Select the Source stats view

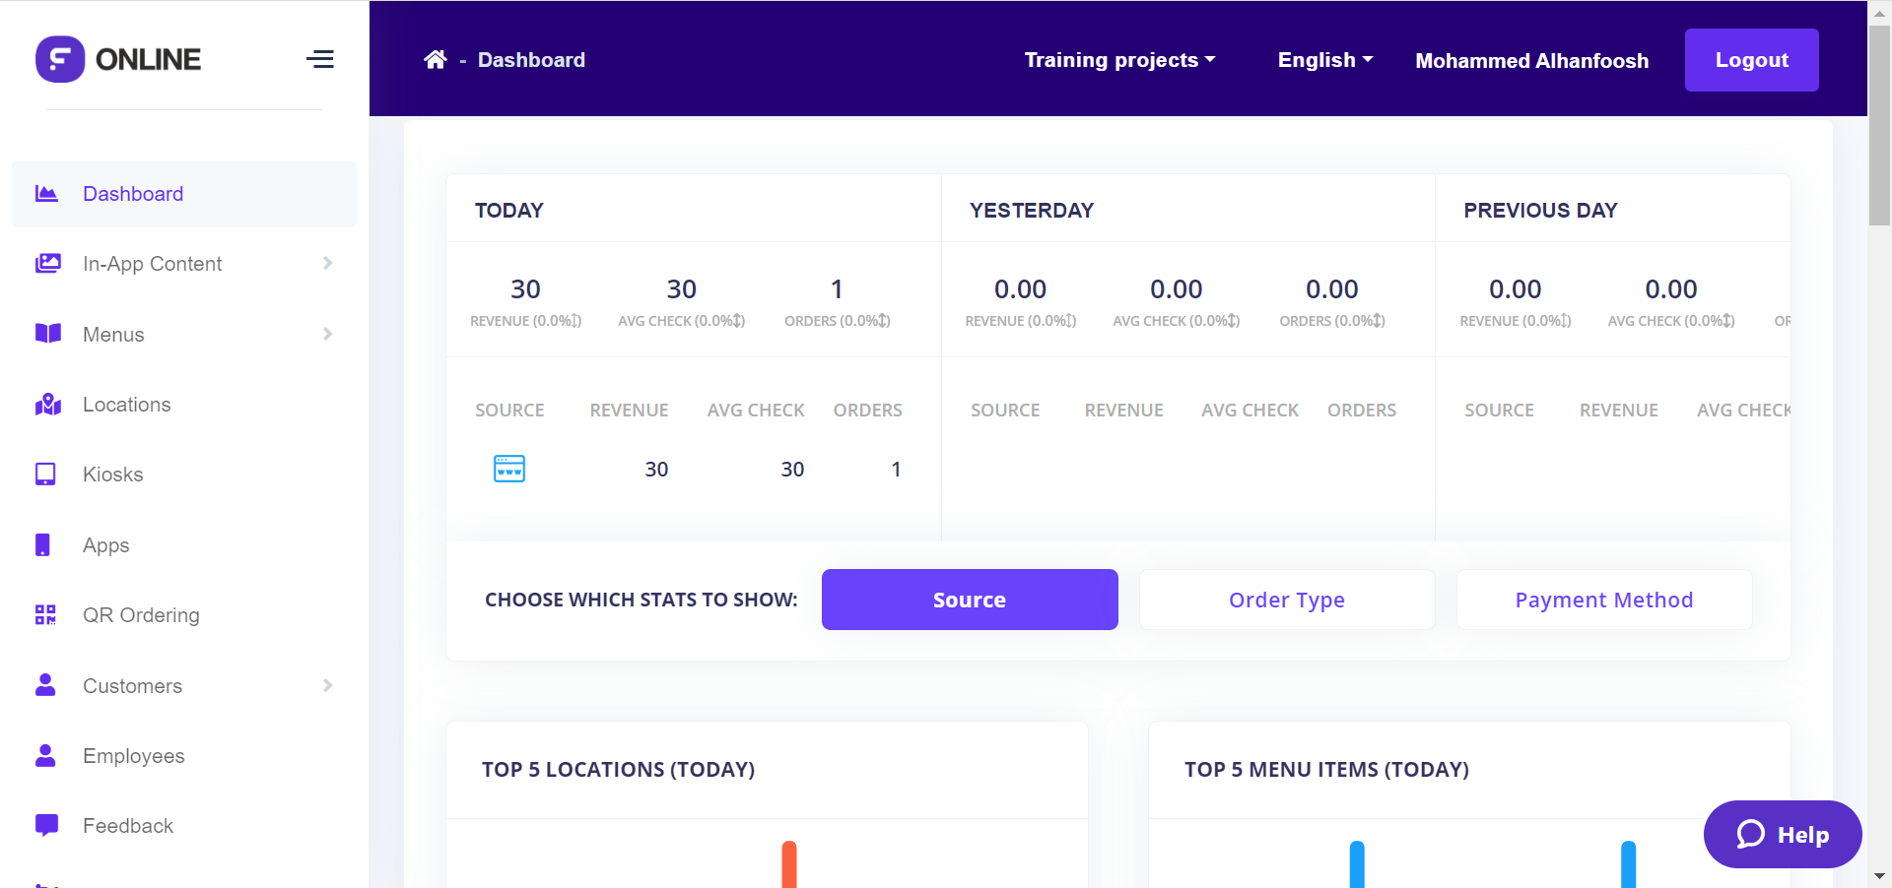[x=969, y=600]
